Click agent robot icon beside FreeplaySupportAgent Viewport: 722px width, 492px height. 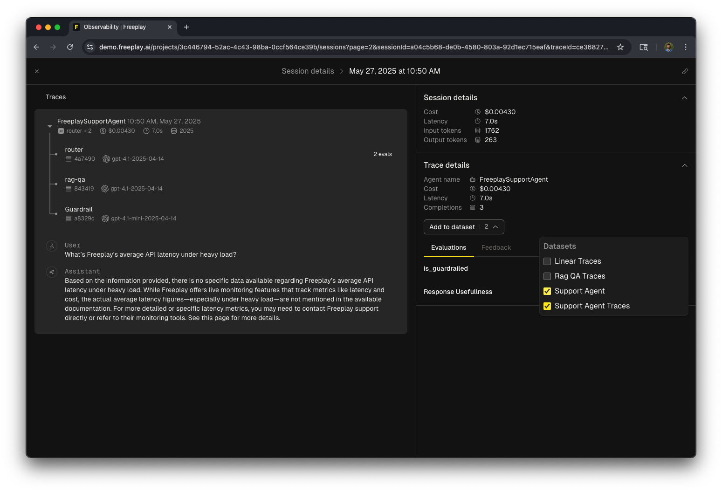pyautogui.click(x=473, y=179)
